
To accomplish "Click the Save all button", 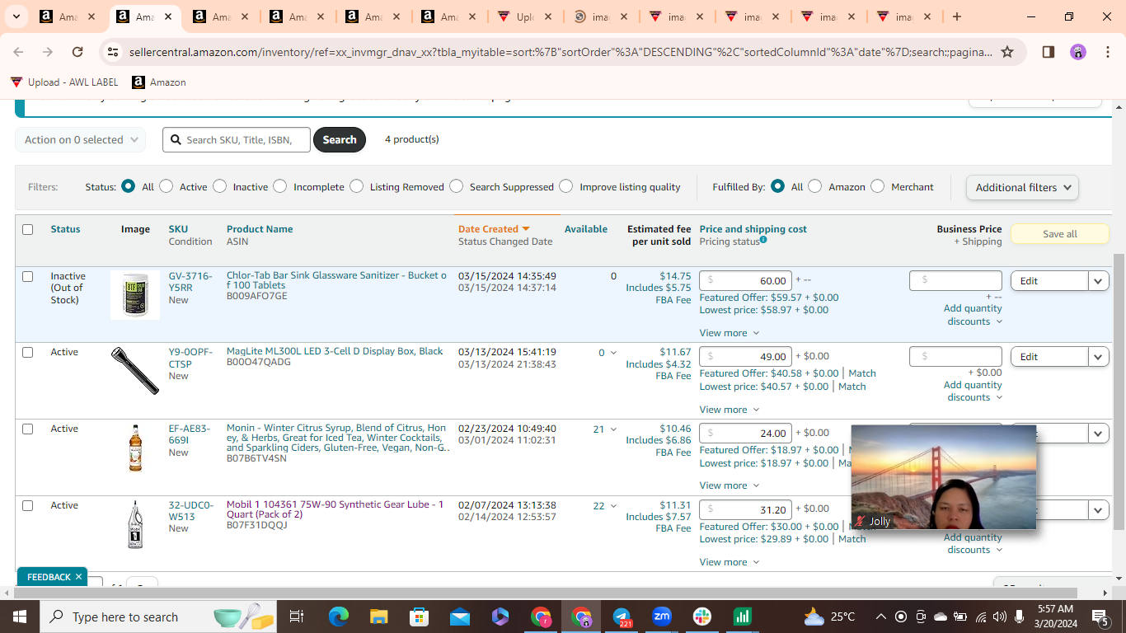I will click(1060, 234).
